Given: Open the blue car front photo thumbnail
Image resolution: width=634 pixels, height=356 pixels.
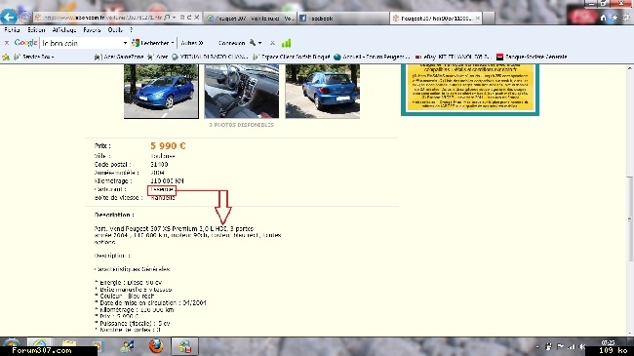Looking at the screenshot, I should 161,92.
